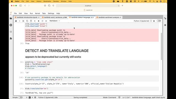Image resolution: width=176 pixels, height=99 pixels.
Task: Switch to textblob word, sentence tab
Action: click(x=54, y=17)
